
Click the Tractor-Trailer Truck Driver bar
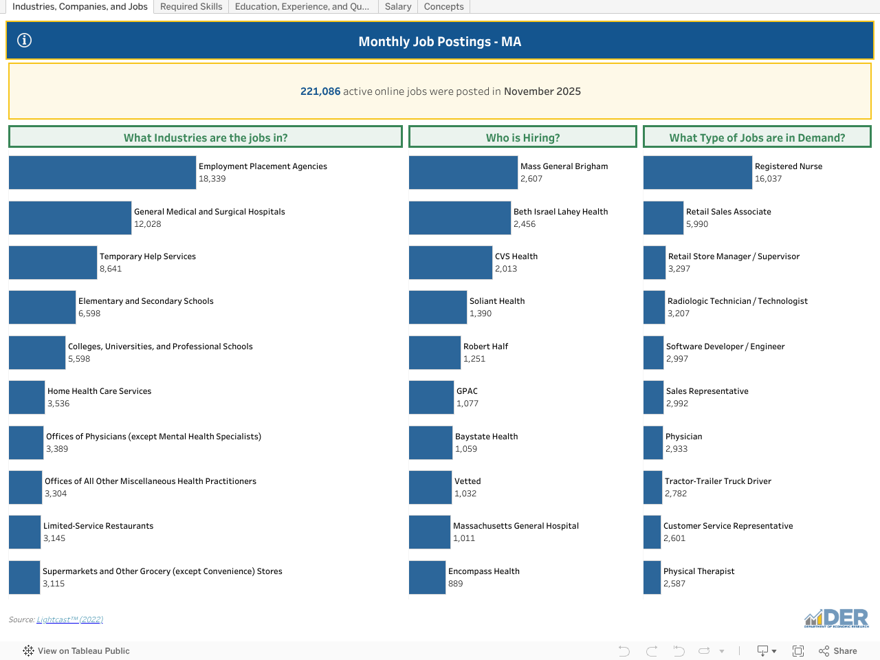coord(653,487)
